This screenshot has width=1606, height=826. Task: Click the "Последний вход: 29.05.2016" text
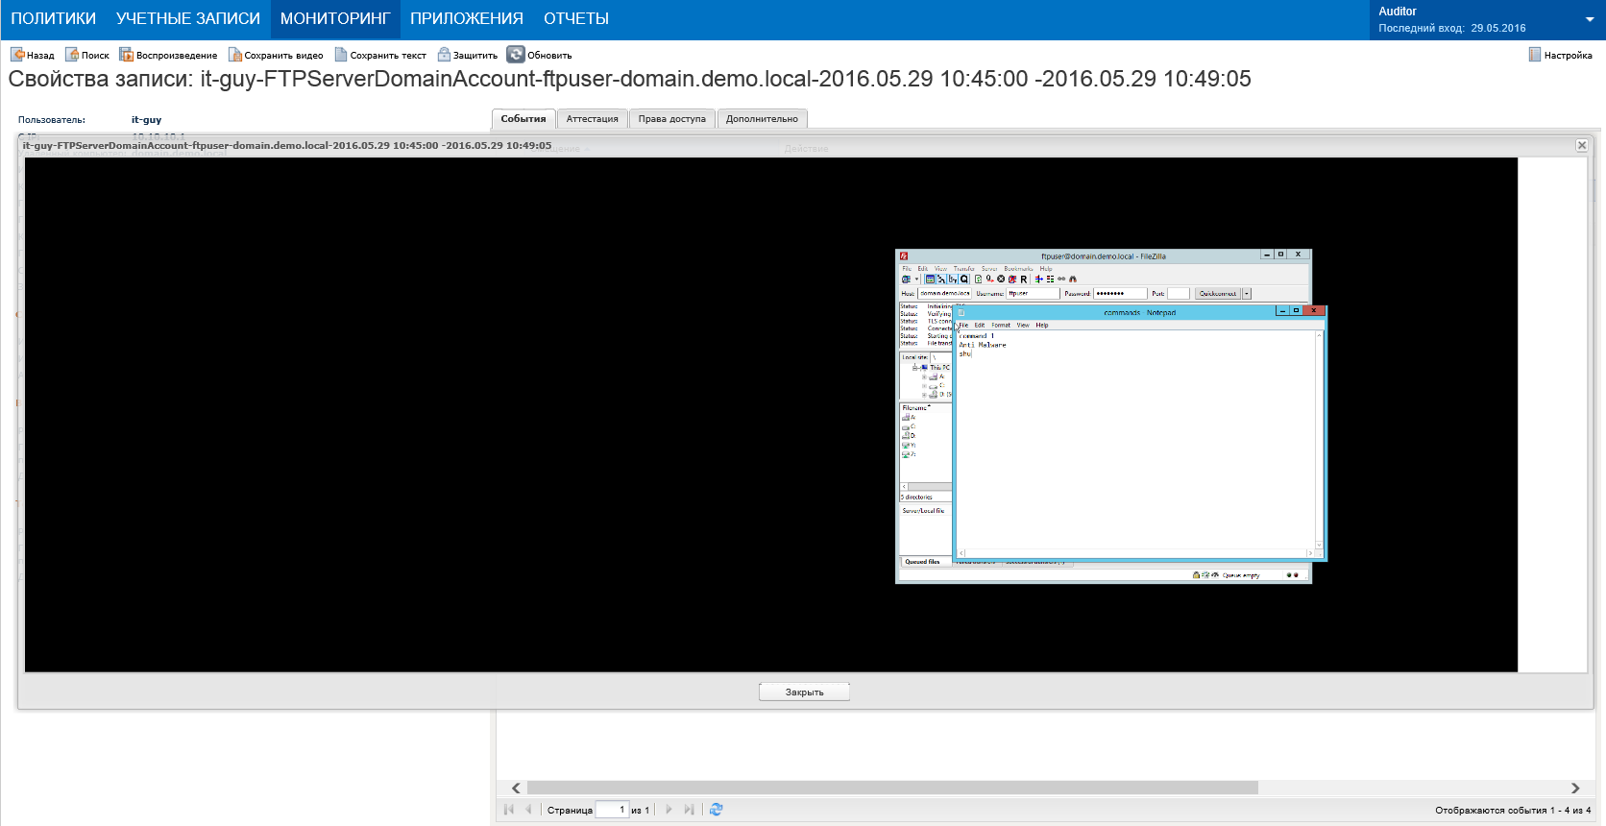[1452, 29]
